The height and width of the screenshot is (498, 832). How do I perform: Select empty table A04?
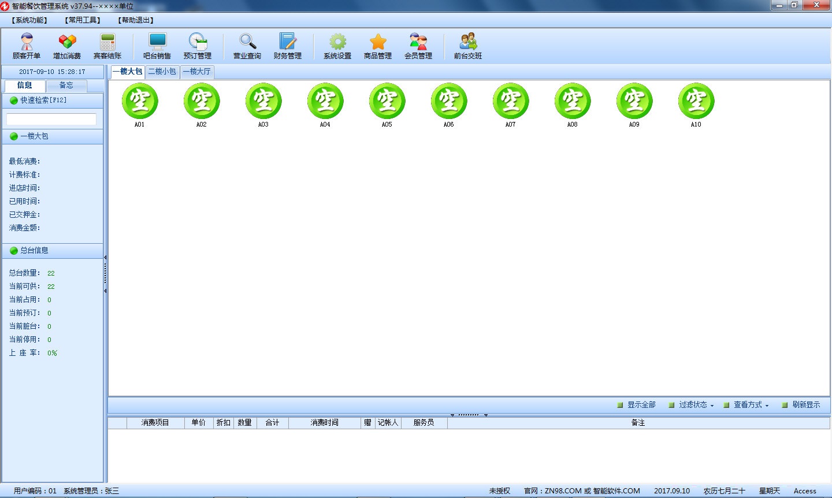click(325, 105)
